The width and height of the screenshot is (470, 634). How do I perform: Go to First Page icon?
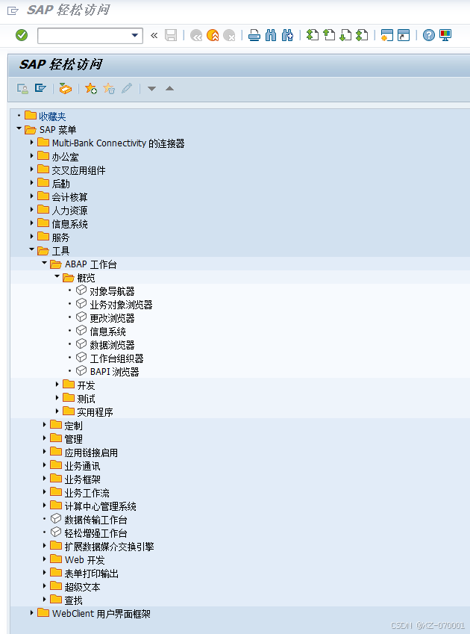pyautogui.click(x=313, y=36)
